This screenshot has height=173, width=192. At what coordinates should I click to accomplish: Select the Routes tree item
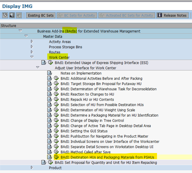55,52
